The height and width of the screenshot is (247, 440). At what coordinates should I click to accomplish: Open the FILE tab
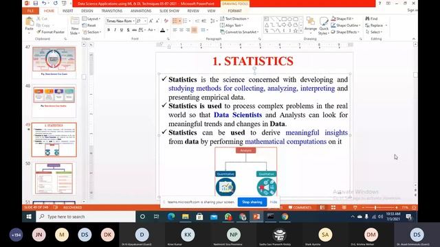[30, 11]
